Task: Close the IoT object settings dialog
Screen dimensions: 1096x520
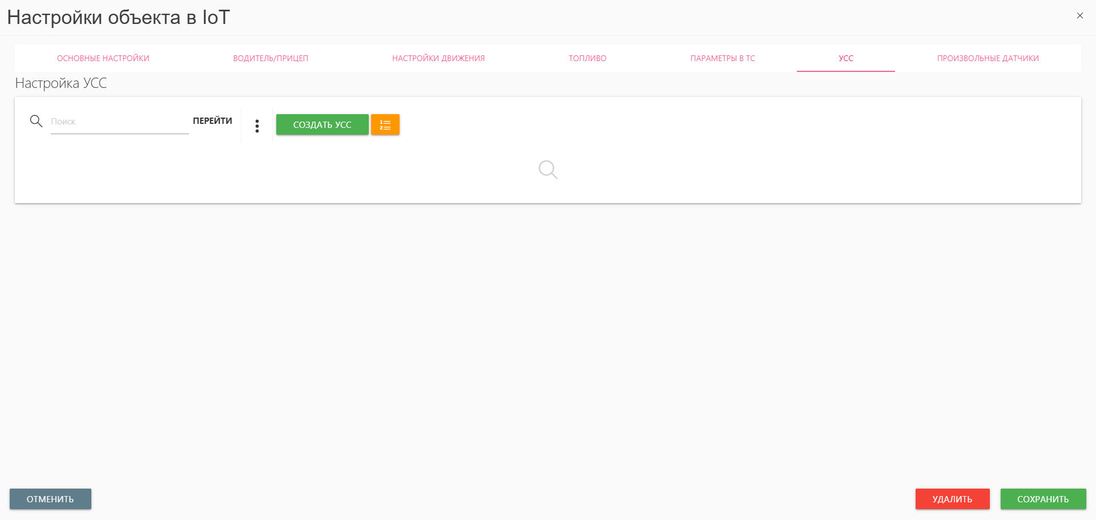Action: pos(1079,16)
